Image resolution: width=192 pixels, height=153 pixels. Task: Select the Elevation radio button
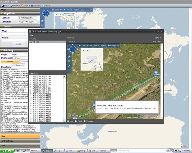tap(84, 121)
